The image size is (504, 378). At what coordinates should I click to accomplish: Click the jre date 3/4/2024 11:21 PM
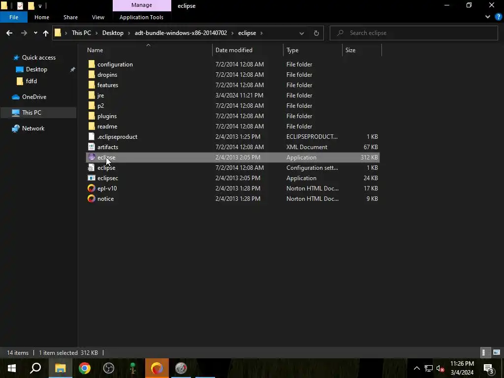pos(239,95)
